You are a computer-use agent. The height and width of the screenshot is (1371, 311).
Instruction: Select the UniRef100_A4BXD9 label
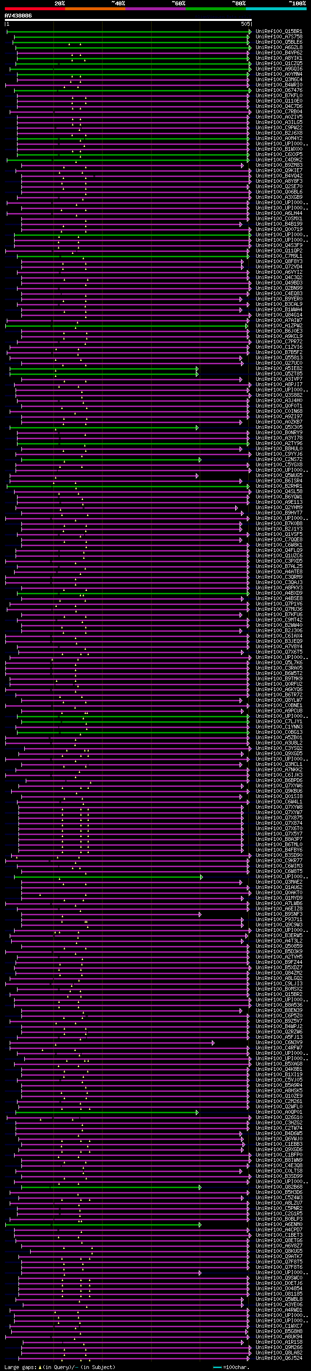click(x=278, y=593)
